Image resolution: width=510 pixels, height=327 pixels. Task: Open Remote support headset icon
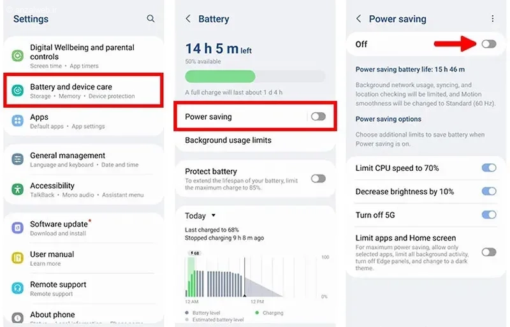[x=18, y=288]
